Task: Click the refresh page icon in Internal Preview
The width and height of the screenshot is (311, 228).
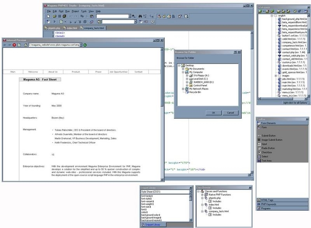Action: [19, 45]
